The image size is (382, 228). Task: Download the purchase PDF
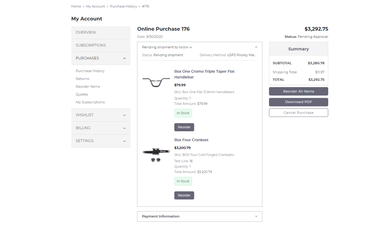tap(298, 102)
